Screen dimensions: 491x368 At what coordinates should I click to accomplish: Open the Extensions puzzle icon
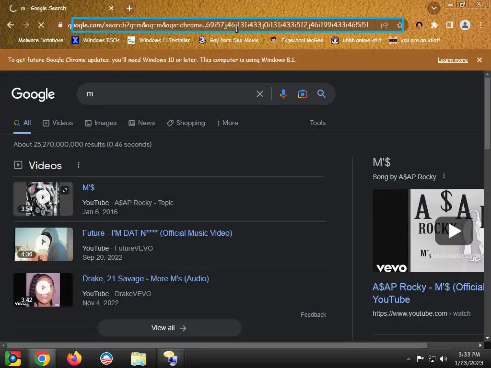(x=434, y=25)
